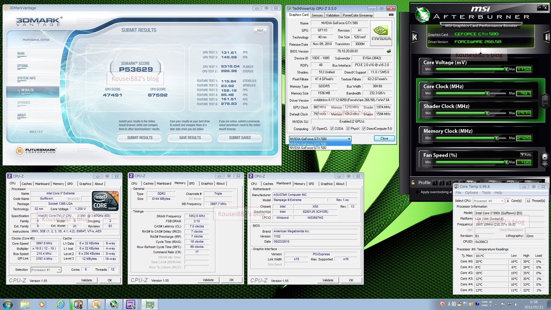Click the GPU-Z screenshot camera icon
551x310 pixels.
click(391, 15)
